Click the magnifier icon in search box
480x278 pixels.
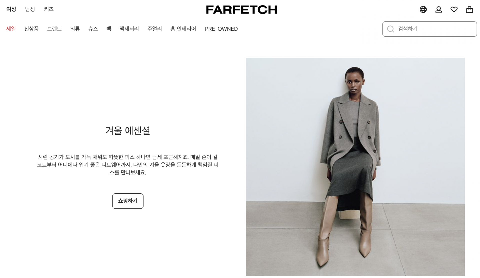pos(390,29)
